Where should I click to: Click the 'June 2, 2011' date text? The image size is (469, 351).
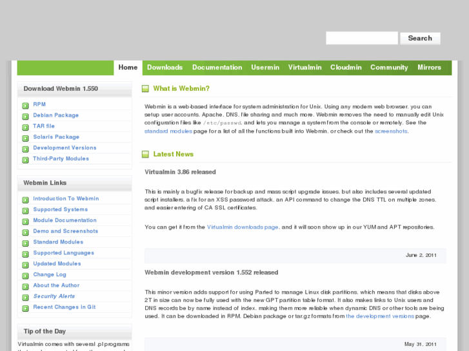pyautogui.click(x=421, y=255)
